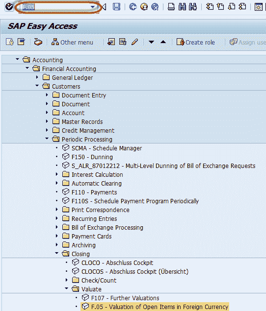
Task: Select F150 - Dunning transaction
Action: click(92, 157)
